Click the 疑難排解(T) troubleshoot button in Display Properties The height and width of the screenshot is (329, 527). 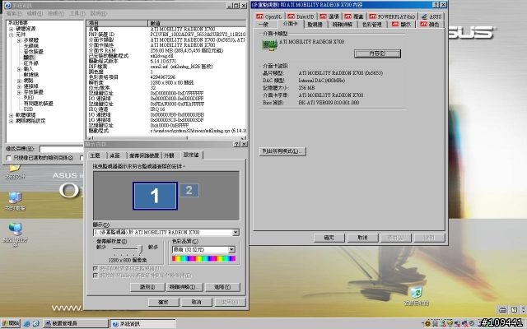coord(184,287)
